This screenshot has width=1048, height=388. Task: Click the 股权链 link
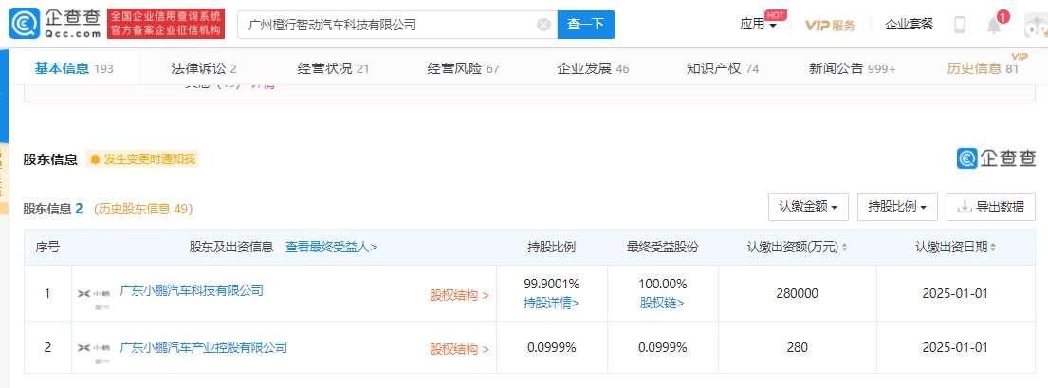pos(662,303)
